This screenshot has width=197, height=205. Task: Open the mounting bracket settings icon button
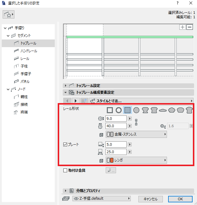(111, 170)
